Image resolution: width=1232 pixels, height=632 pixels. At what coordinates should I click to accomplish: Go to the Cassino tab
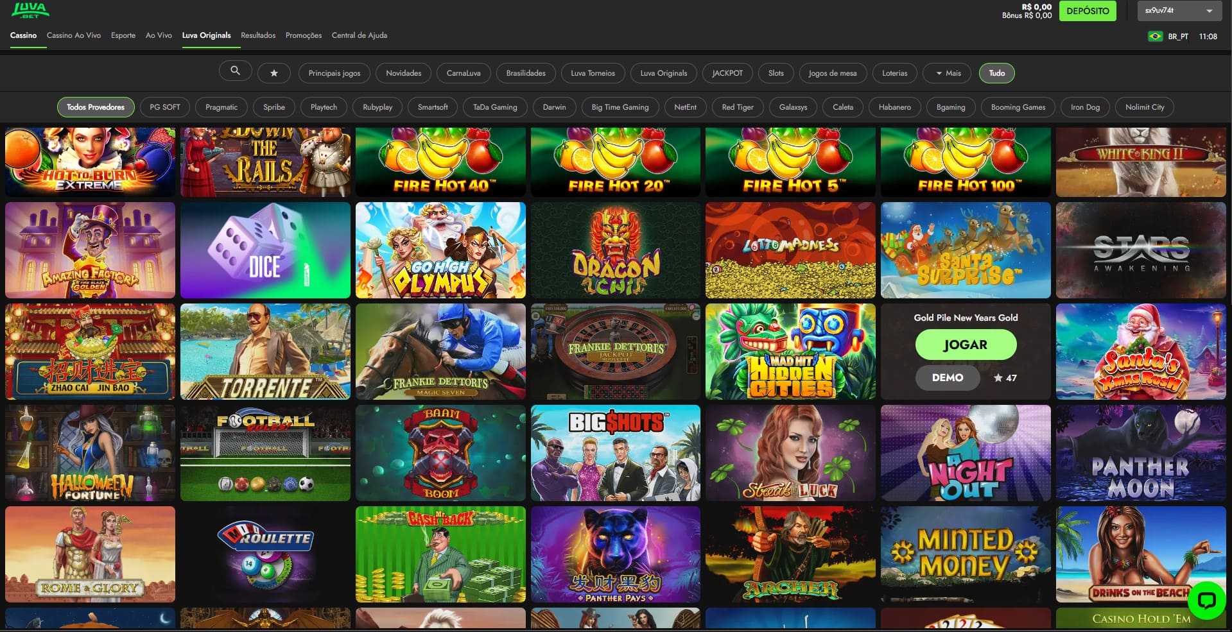23,35
